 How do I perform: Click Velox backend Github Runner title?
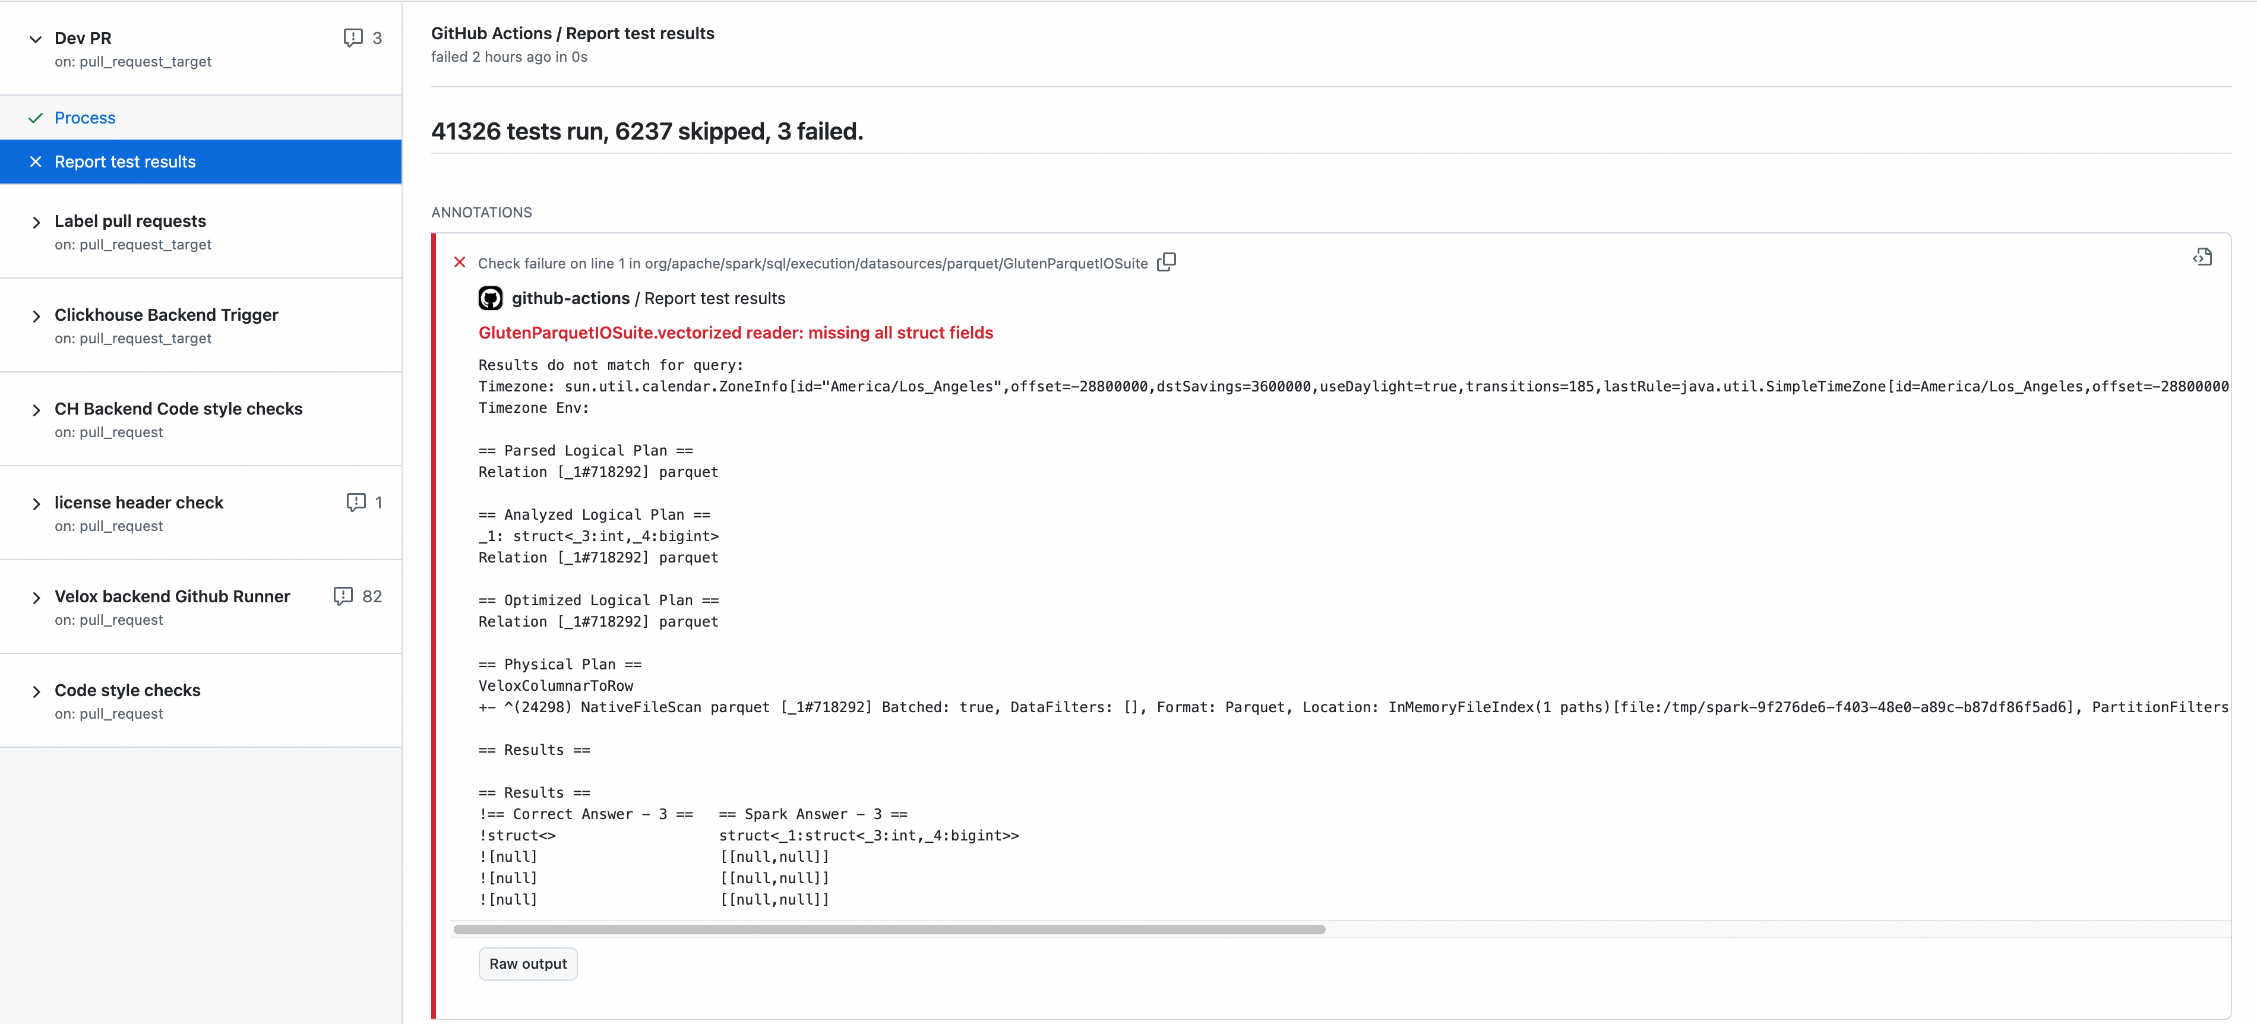click(172, 596)
